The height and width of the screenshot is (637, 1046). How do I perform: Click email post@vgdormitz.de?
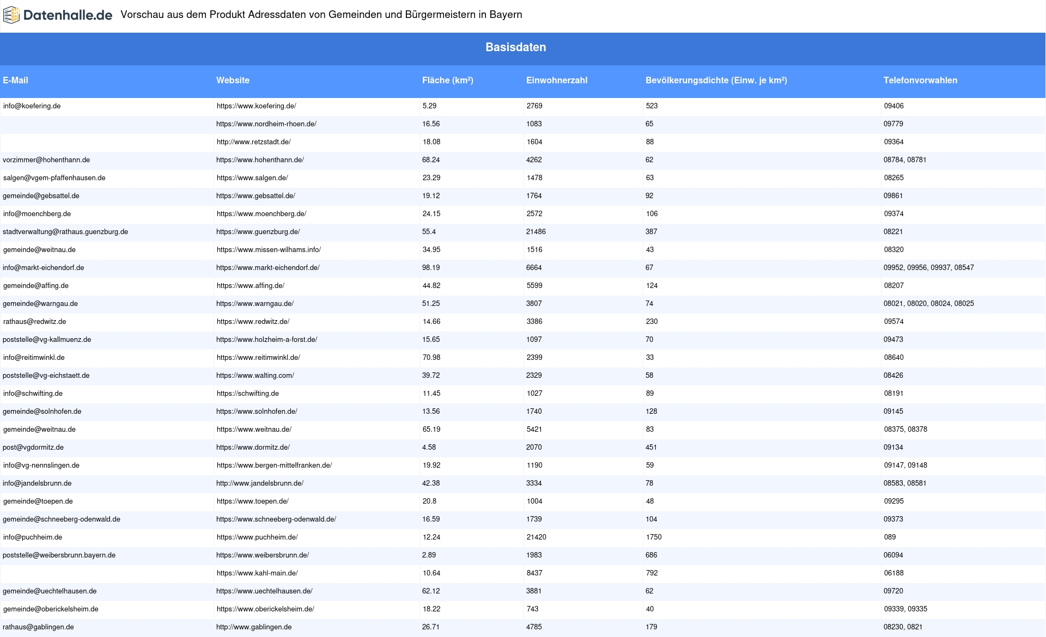pos(33,448)
